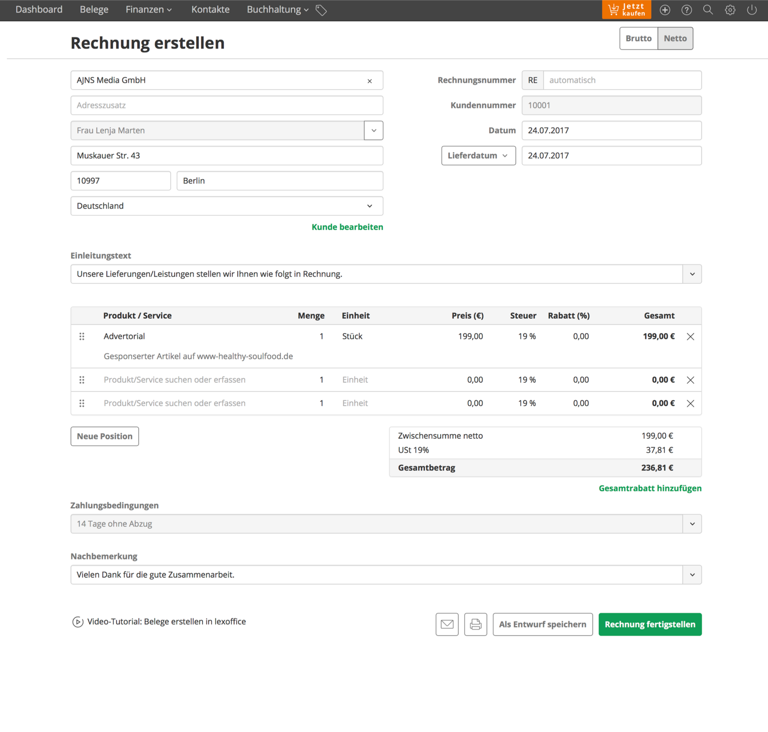This screenshot has height=732, width=768.
Task: Click Rechnung fertigstellen button
Action: pyautogui.click(x=650, y=624)
